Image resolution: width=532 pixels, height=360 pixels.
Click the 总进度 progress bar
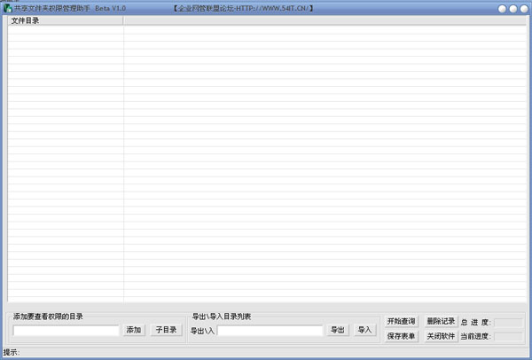pyautogui.click(x=508, y=323)
